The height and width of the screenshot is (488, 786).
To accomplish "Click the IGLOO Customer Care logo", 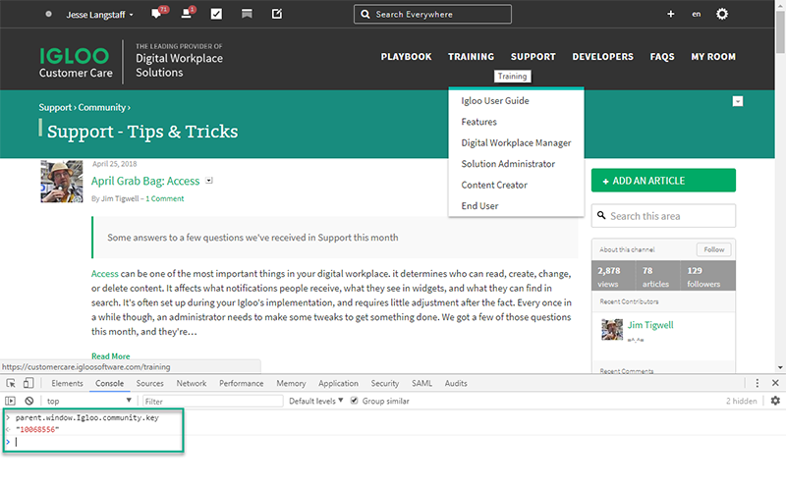I will coord(76,62).
